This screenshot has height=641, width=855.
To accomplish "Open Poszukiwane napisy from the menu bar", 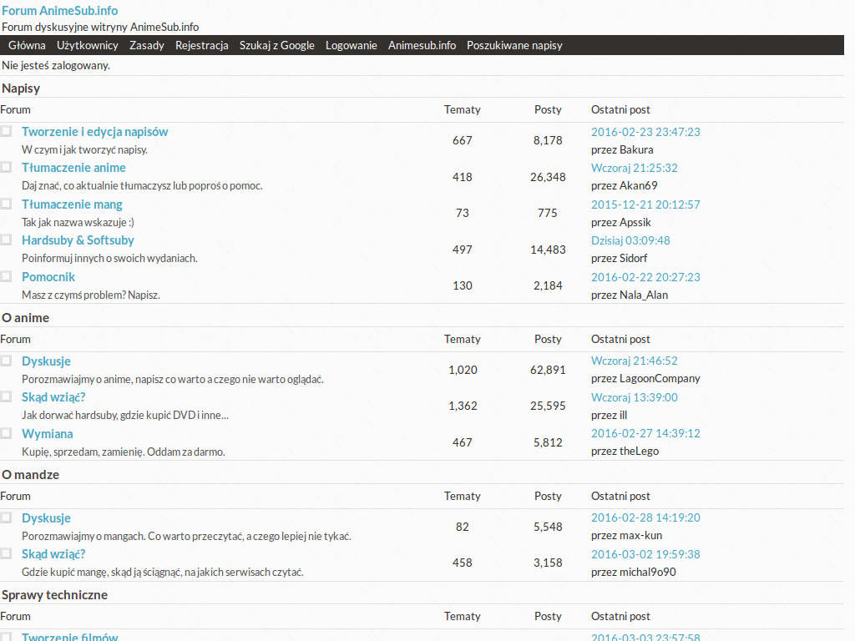I will click(x=514, y=45).
